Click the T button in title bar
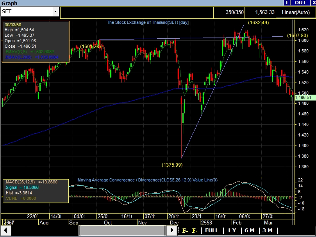The image size is (316, 237). coord(287,3)
